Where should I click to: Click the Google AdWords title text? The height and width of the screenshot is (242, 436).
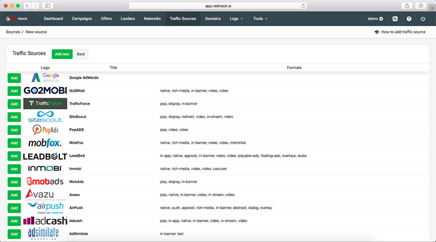pos(84,78)
